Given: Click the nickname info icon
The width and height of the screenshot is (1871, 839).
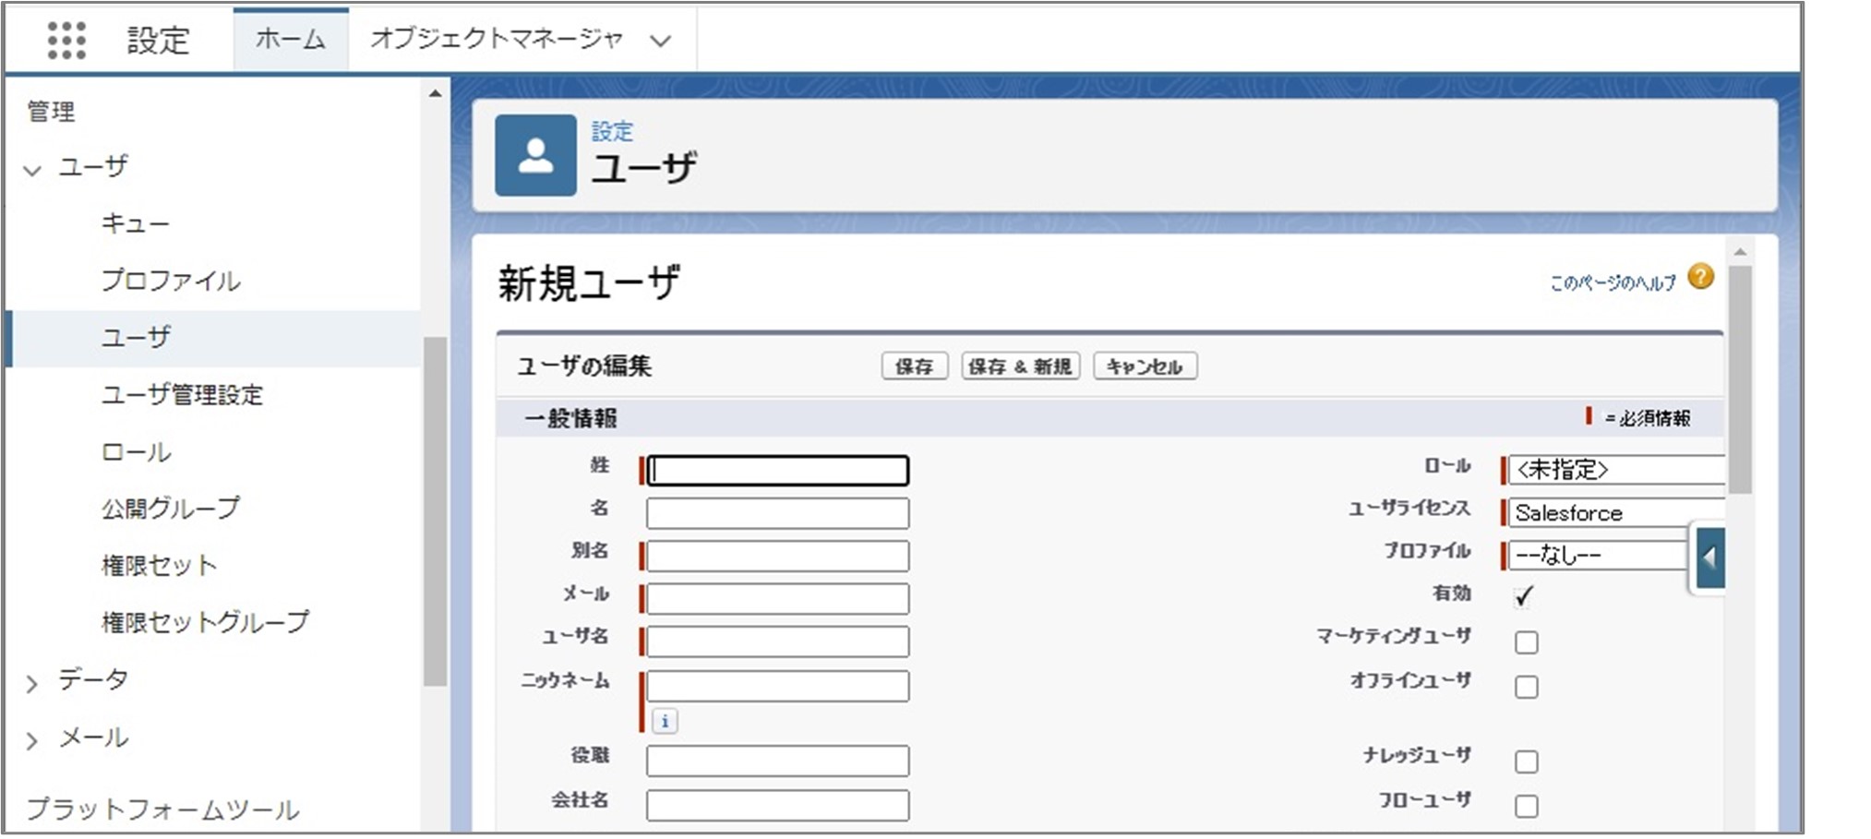Looking at the screenshot, I should (x=665, y=721).
